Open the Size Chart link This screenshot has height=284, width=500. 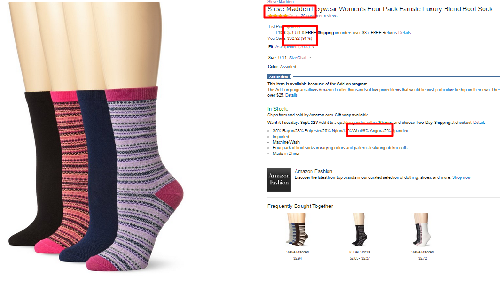(x=298, y=58)
